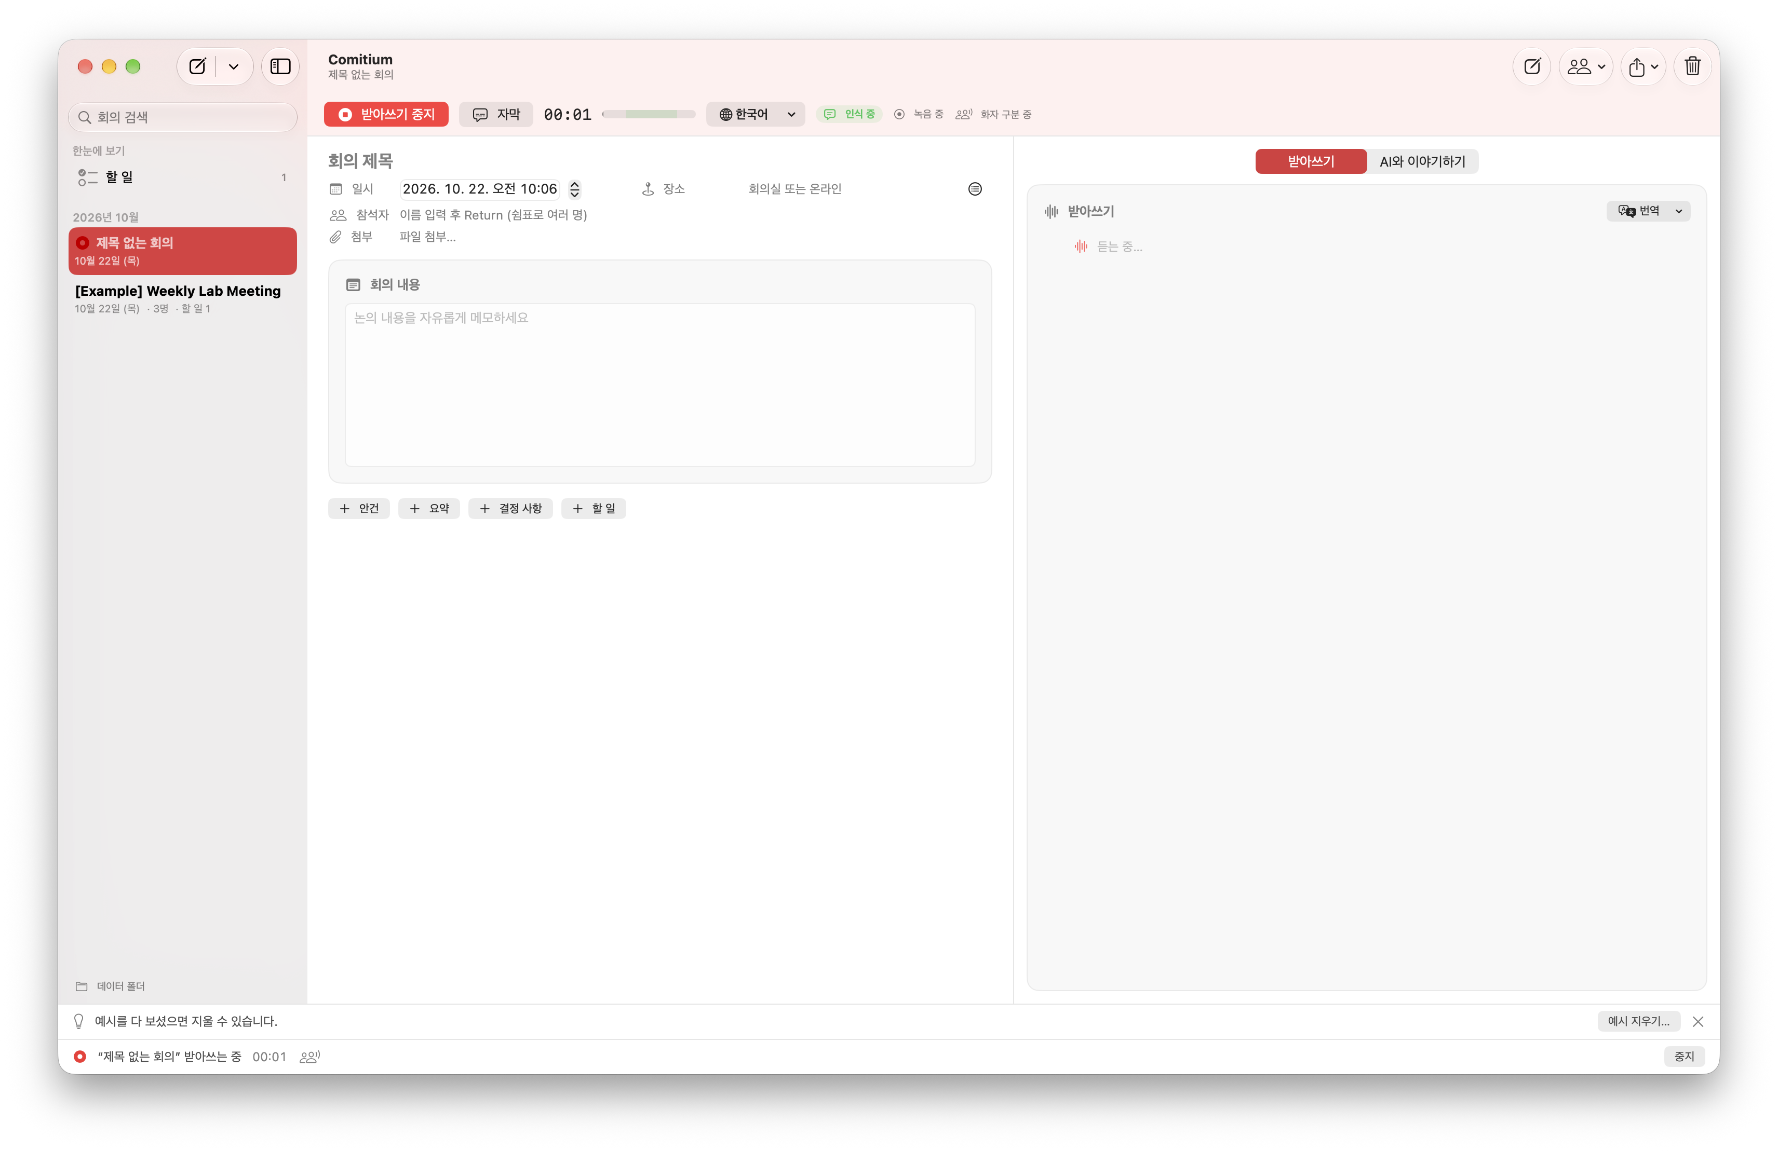Select the 받아쓰기 tab
The height and width of the screenshot is (1151, 1778).
[1310, 161]
